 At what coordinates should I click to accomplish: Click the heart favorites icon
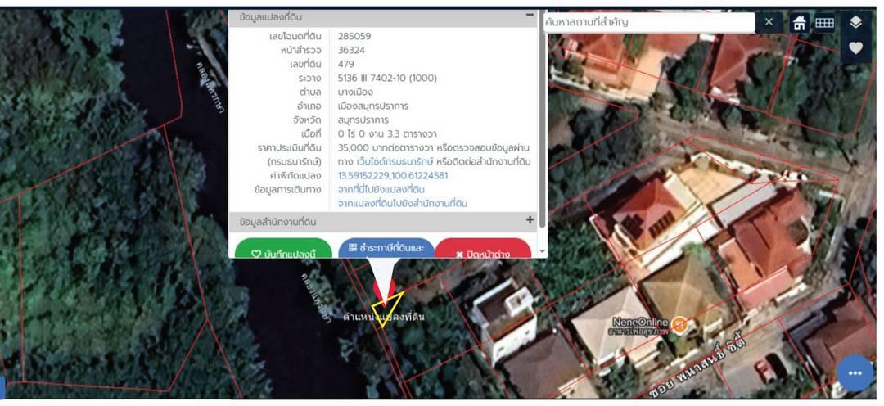[x=855, y=48]
